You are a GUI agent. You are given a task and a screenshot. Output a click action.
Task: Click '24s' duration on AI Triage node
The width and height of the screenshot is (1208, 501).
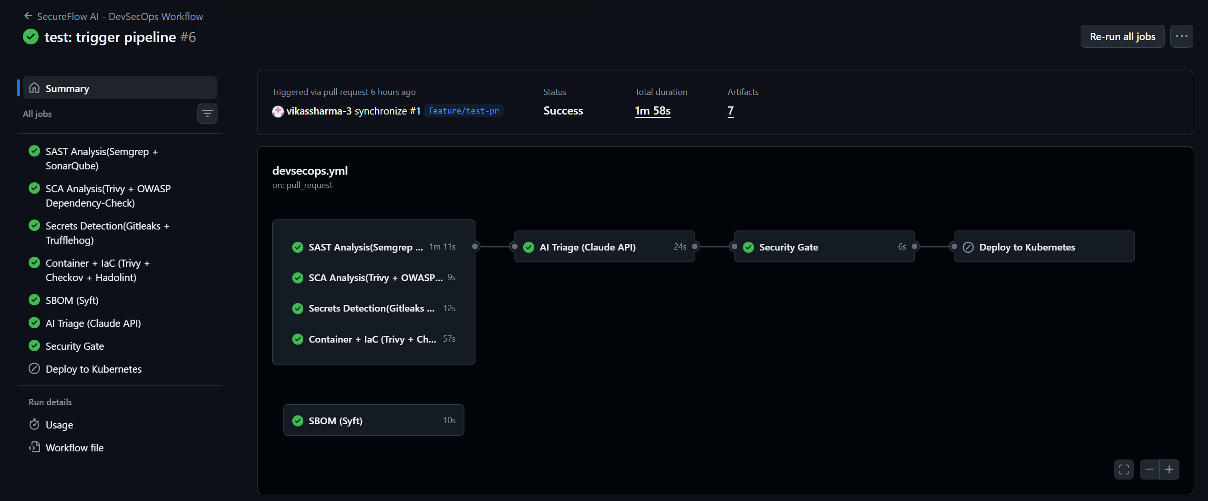680,247
